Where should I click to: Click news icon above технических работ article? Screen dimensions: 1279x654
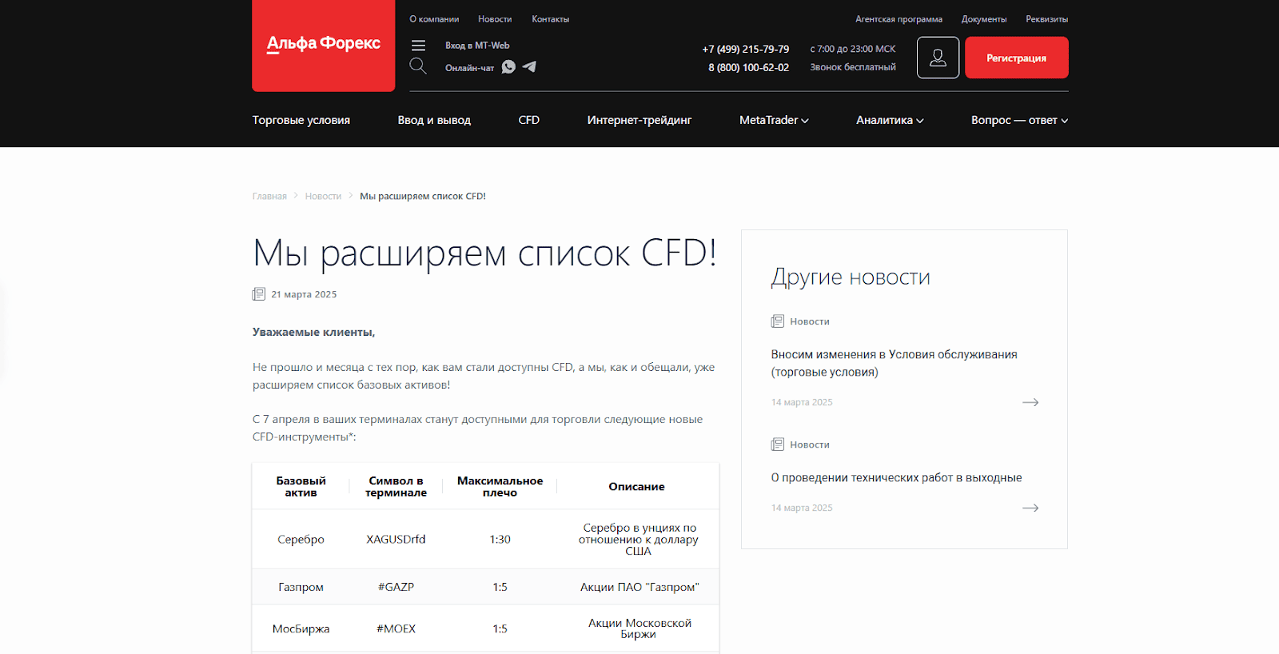pyautogui.click(x=777, y=445)
